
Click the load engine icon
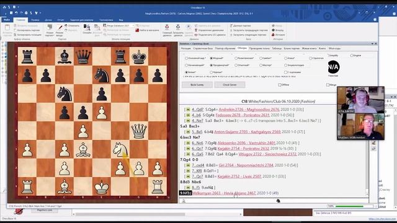tap(178, 27)
